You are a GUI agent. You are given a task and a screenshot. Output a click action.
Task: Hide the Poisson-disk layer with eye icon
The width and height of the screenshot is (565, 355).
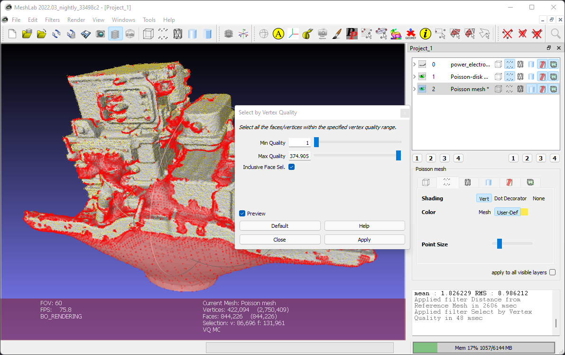coord(422,77)
